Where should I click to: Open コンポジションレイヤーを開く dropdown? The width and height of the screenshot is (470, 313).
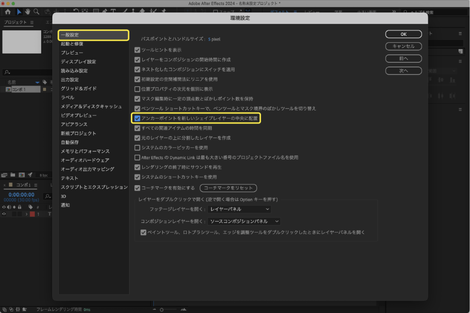244,221
